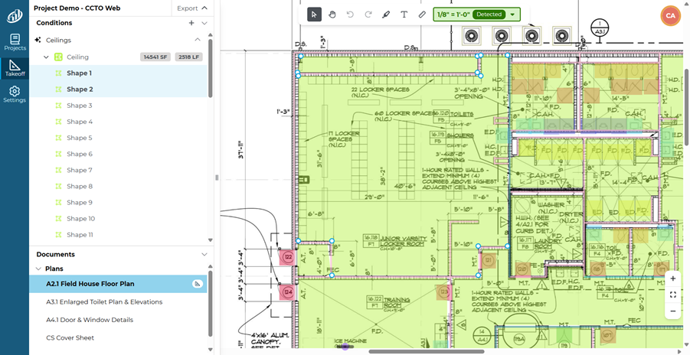This screenshot has width=690, height=355.
Task: Zoom out on the plan
Action: point(673,311)
